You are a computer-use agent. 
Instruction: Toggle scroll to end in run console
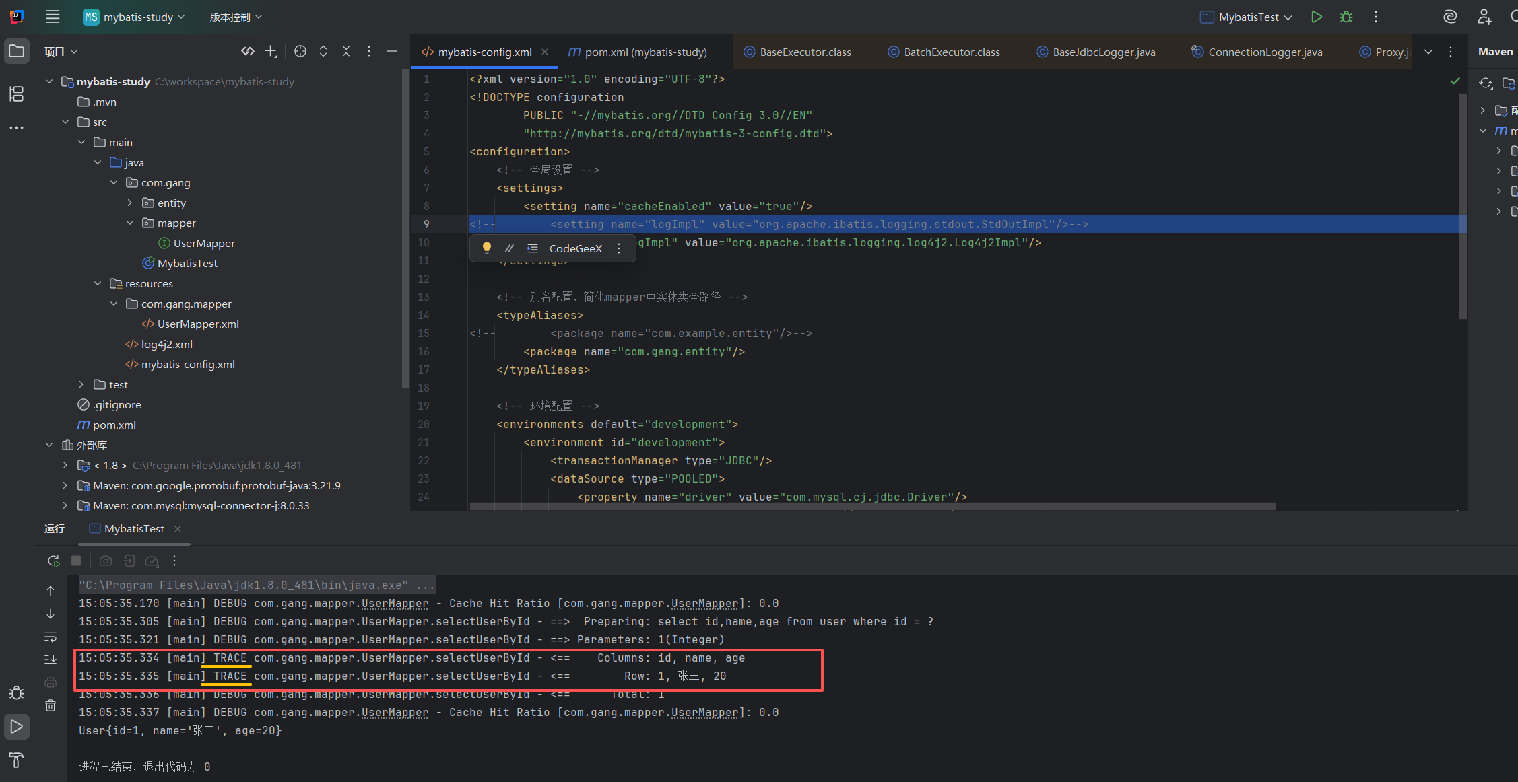click(51, 660)
